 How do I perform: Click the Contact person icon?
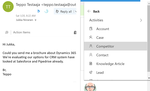click(x=91, y=55)
